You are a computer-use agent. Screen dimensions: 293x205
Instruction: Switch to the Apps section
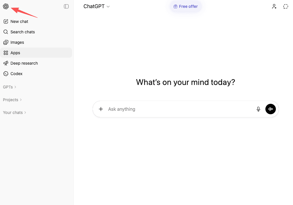[15, 52]
